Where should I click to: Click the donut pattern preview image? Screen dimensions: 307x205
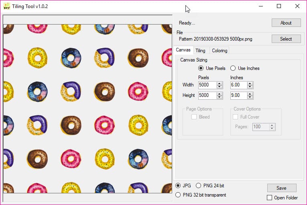click(x=88, y=109)
